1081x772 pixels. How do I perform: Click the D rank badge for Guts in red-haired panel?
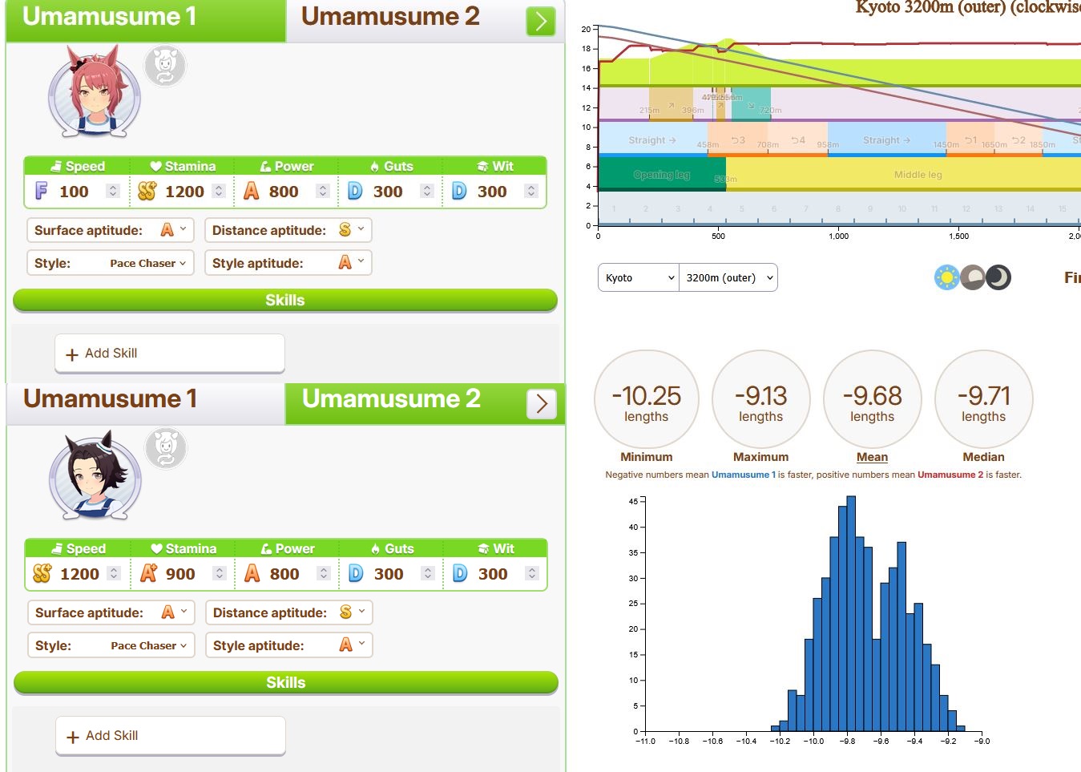(x=355, y=191)
